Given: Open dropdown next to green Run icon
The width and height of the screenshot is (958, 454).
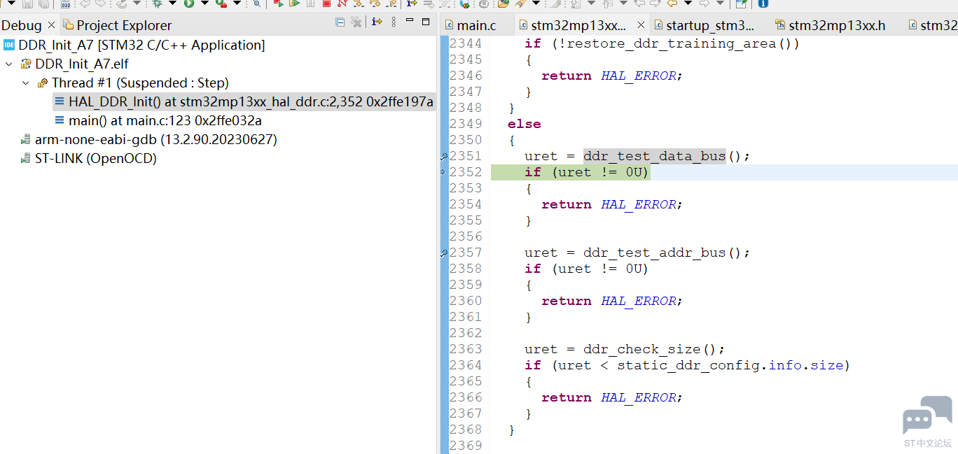Looking at the screenshot, I should click(x=204, y=3).
